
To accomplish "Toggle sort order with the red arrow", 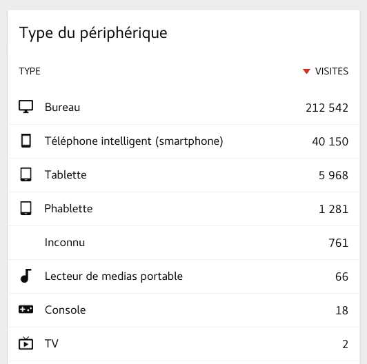I will [306, 71].
